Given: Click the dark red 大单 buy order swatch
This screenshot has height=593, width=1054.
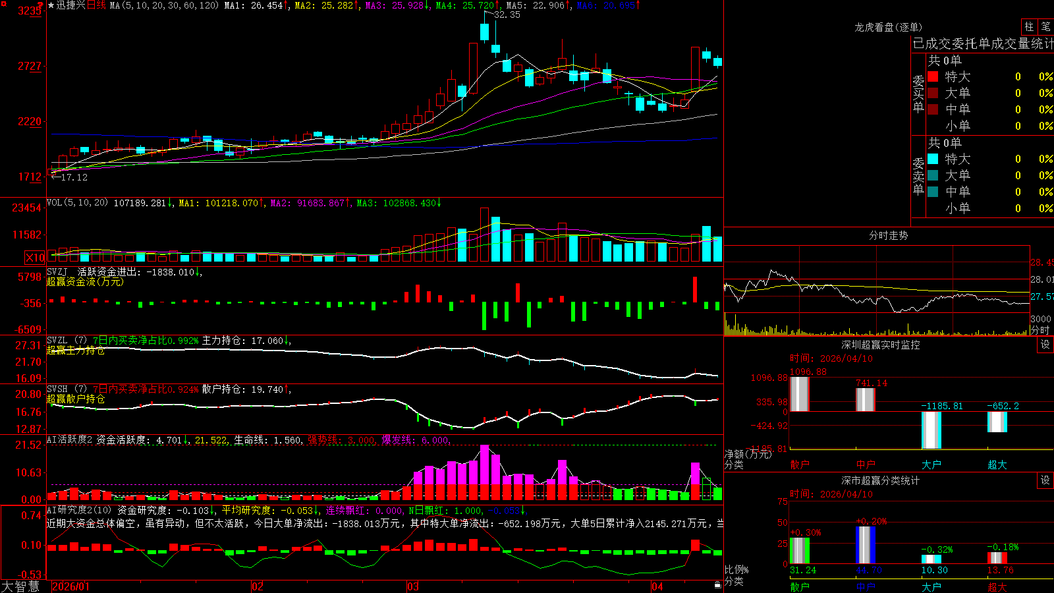Looking at the screenshot, I should (933, 93).
